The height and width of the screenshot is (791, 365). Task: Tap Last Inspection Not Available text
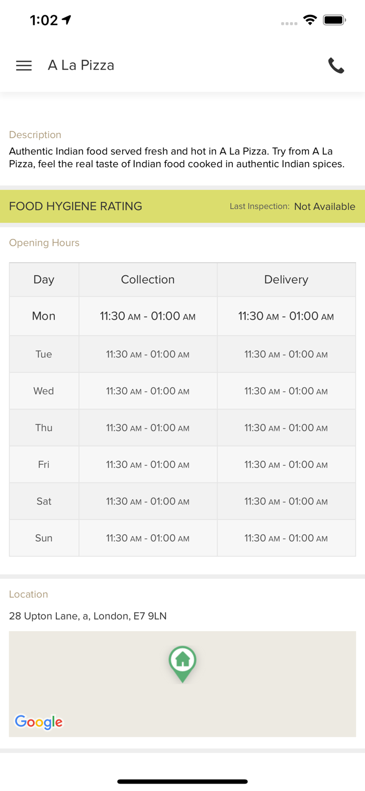point(292,206)
